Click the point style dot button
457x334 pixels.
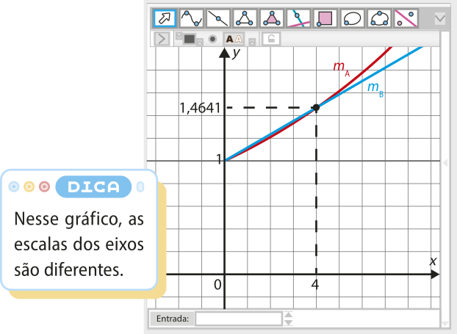coord(213,39)
